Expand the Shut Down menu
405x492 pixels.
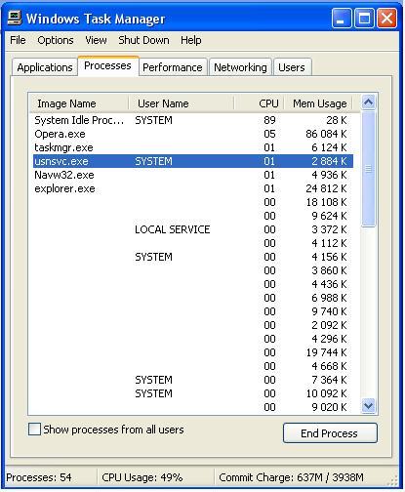(143, 40)
